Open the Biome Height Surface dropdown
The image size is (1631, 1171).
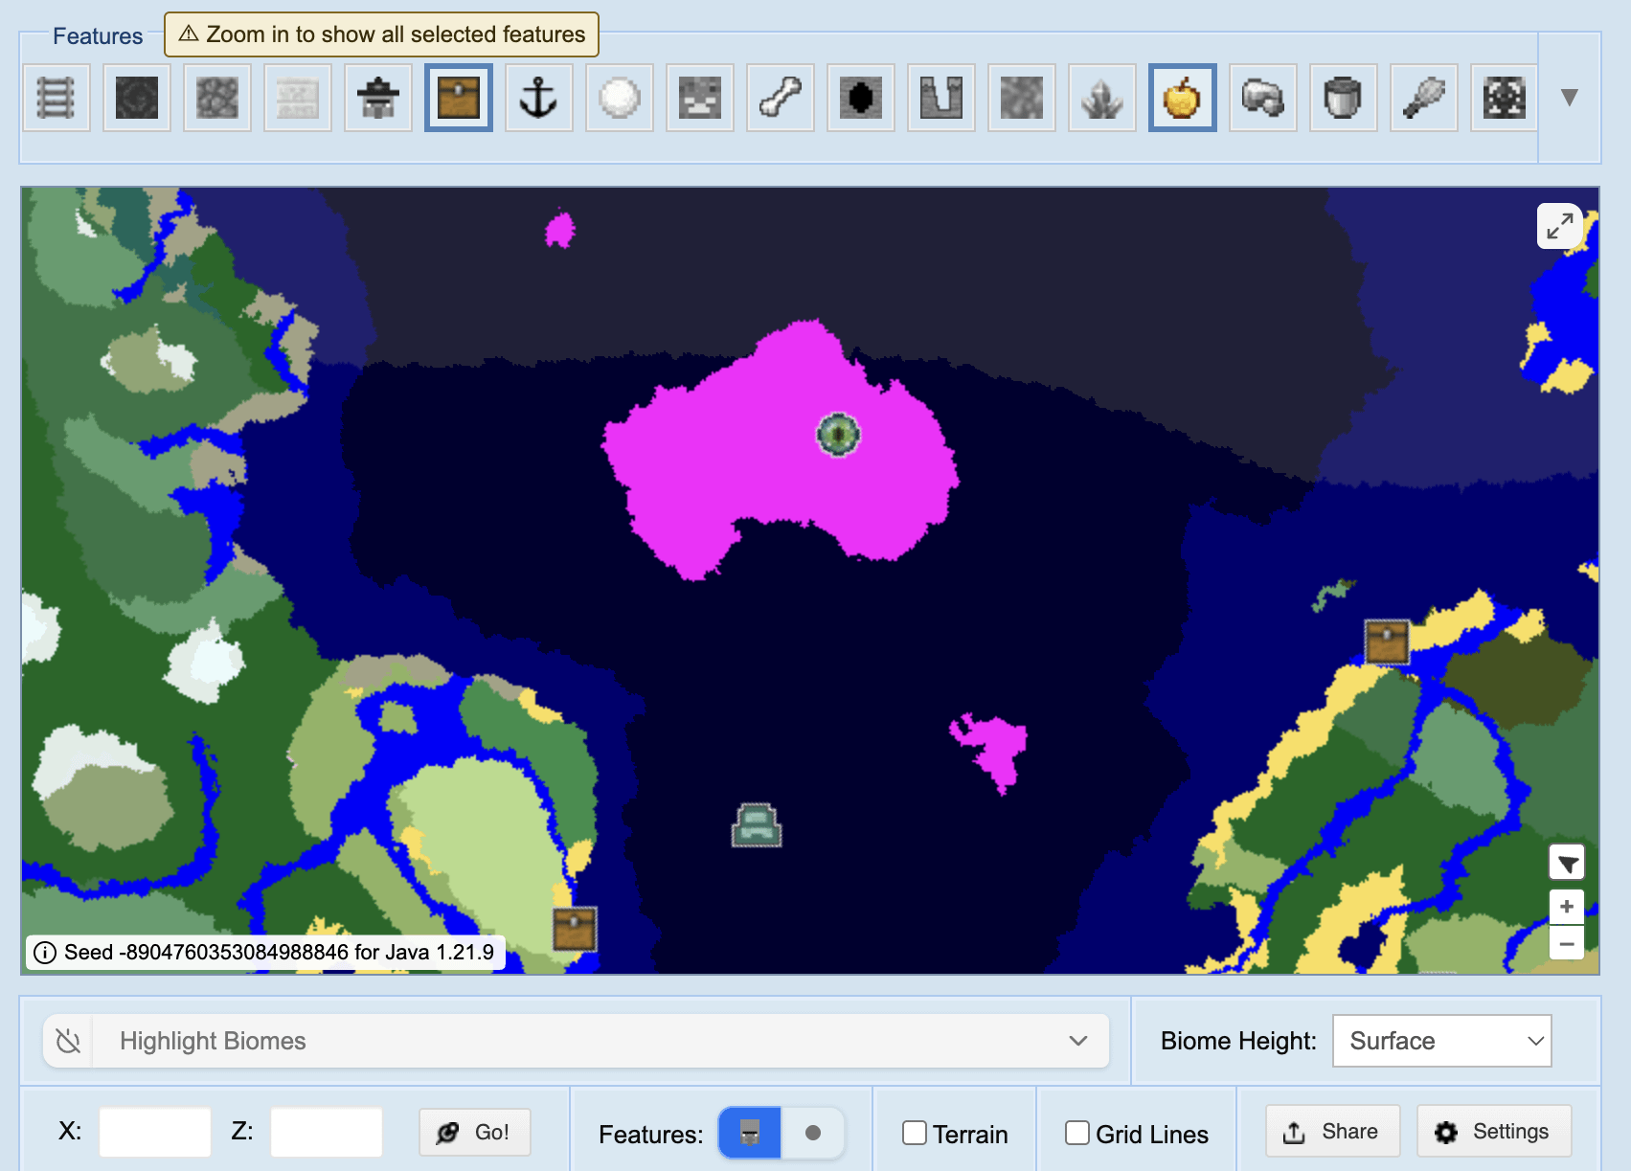click(x=1441, y=1041)
